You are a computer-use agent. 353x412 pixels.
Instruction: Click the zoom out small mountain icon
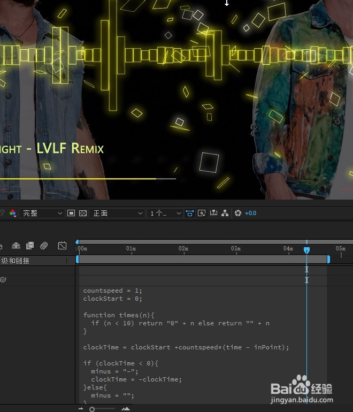pos(81,409)
